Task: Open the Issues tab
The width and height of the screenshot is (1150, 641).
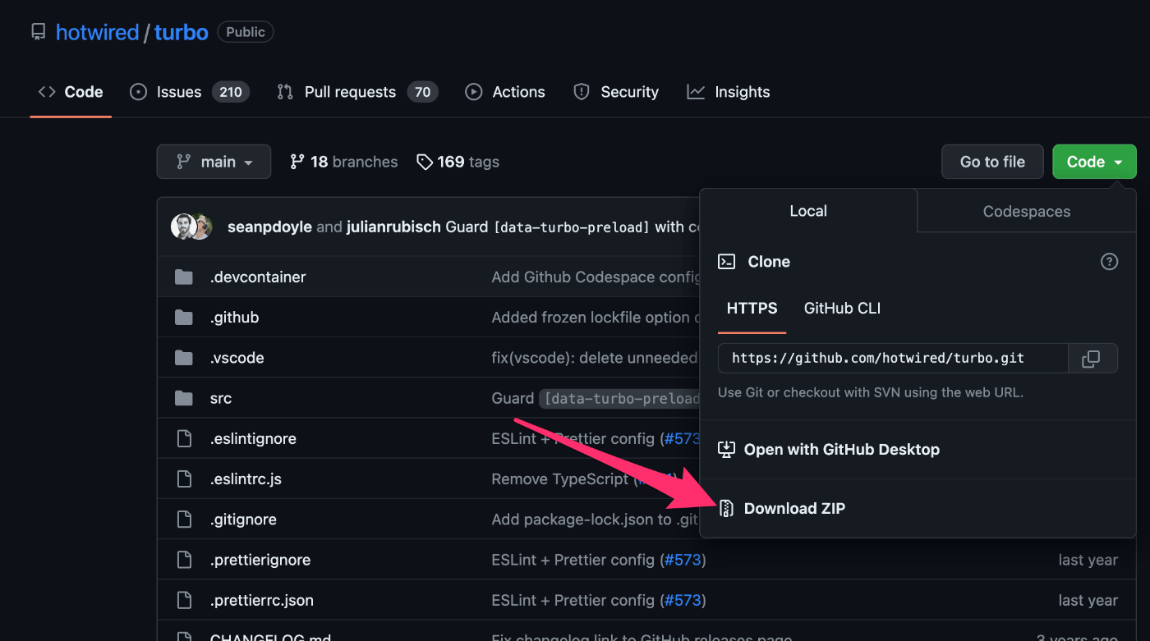Action: pos(190,92)
